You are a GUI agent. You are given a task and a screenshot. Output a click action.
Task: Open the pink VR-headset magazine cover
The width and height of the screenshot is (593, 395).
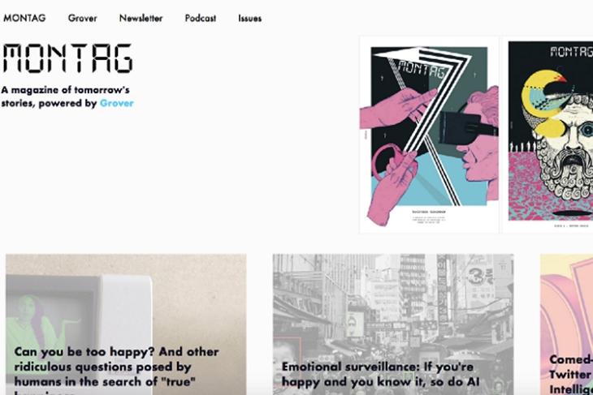click(x=429, y=135)
